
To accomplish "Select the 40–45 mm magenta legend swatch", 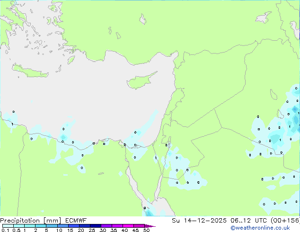I will tap(128, 226).
